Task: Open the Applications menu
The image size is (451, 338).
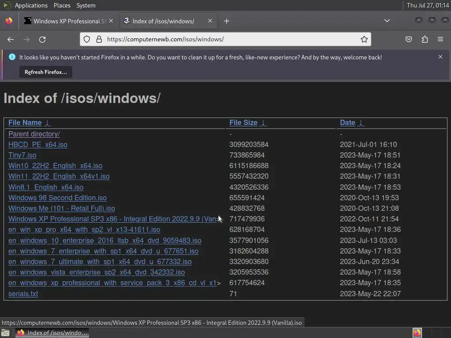Action: point(31,5)
